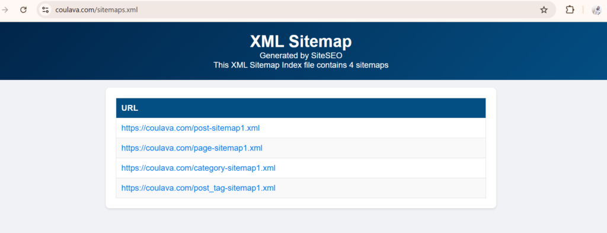Open the Chrome profile avatar
The height and width of the screenshot is (233, 607).
coord(596,10)
